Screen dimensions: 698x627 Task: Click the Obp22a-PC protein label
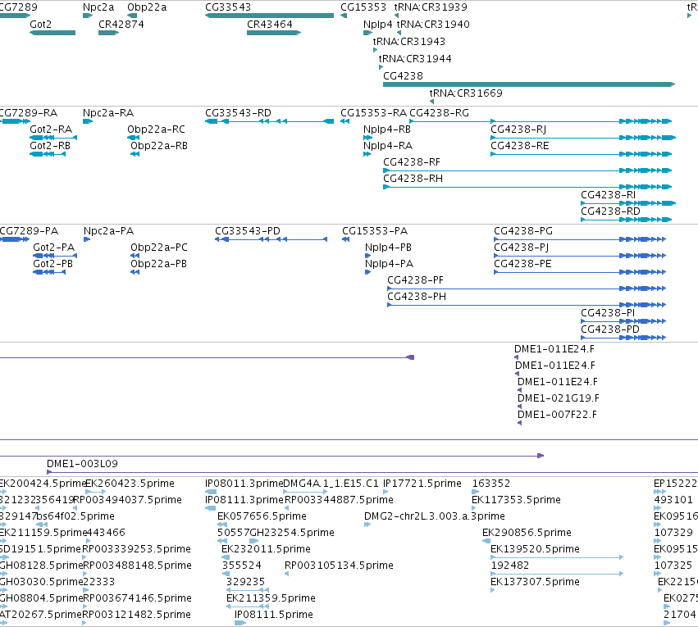pyautogui.click(x=159, y=248)
